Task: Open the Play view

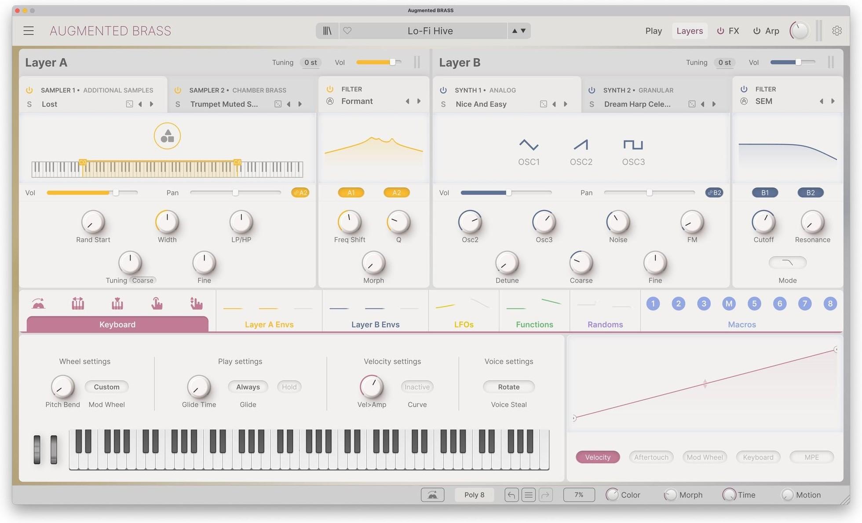Action: (654, 30)
